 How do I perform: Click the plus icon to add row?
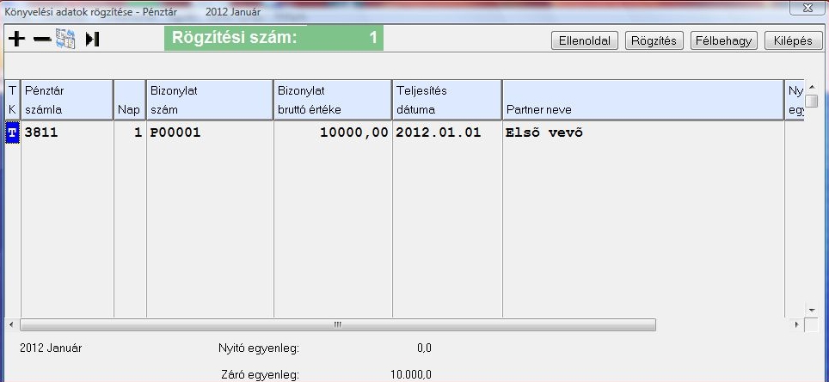coord(16,39)
